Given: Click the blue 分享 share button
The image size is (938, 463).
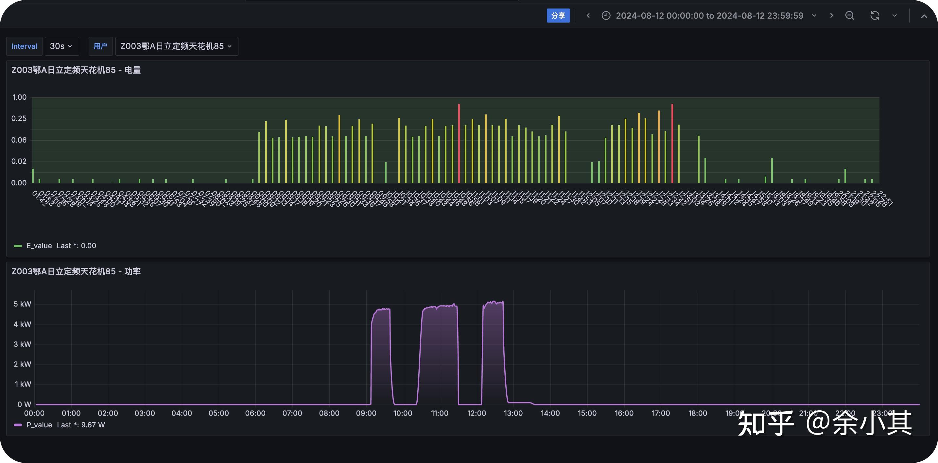Looking at the screenshot, I should coord(558,16).
